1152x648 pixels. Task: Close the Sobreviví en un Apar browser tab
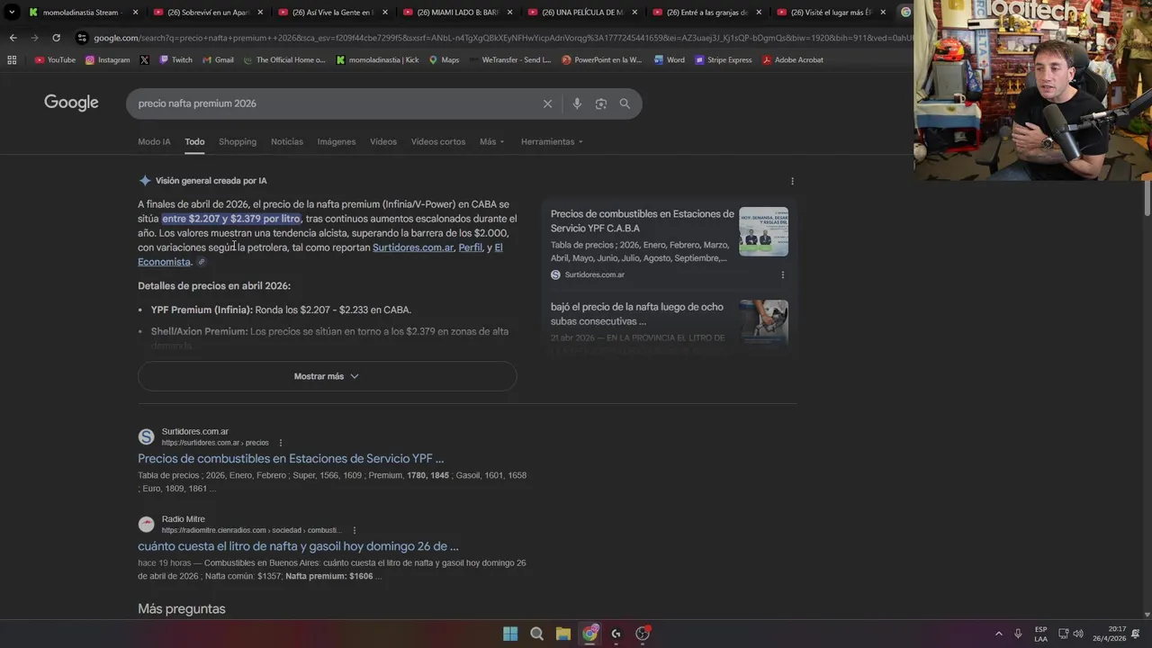[x=260, y=13]
